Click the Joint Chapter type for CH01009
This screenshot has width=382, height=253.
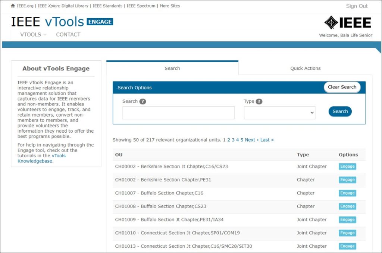point(311,219)
